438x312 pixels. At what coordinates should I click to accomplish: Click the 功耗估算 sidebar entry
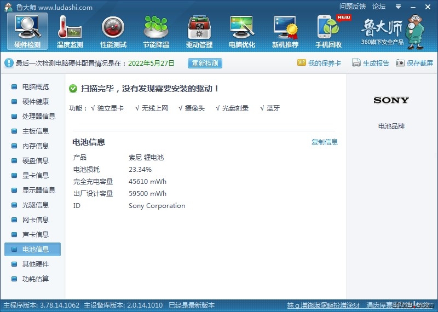point(35,279)
